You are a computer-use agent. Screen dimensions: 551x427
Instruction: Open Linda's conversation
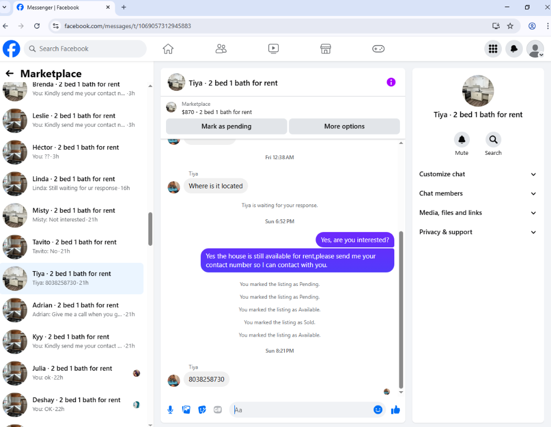[72, 183]
